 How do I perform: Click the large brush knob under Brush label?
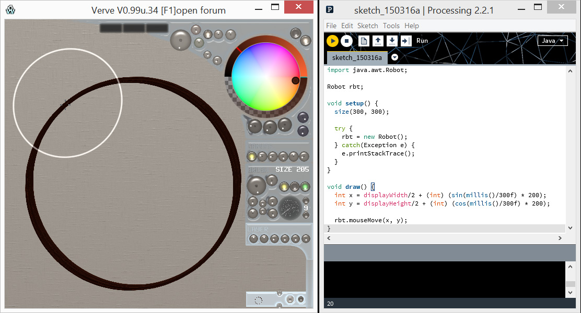257,185
